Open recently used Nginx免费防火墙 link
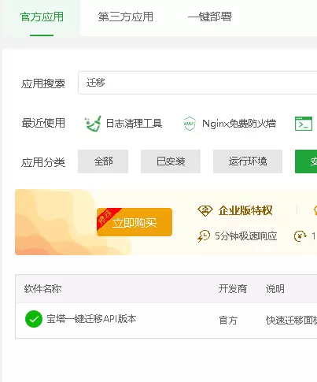Viewport: 317px width, 382px height. 239,124
